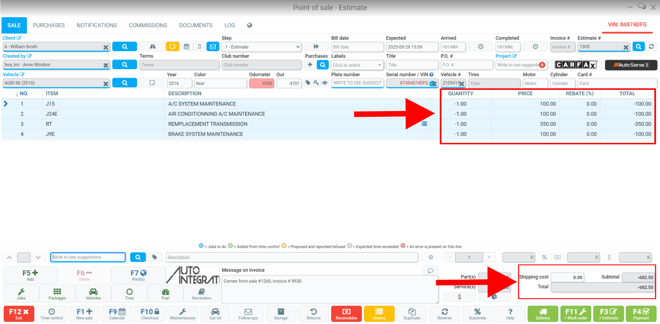
Task: Click the F12 Exit button
Action: pos(19,314)
